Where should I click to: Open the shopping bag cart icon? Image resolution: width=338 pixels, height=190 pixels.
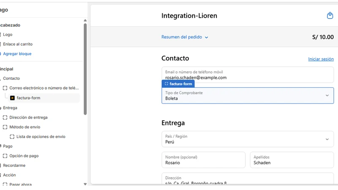pyautogui.click(x=330, y=16)
